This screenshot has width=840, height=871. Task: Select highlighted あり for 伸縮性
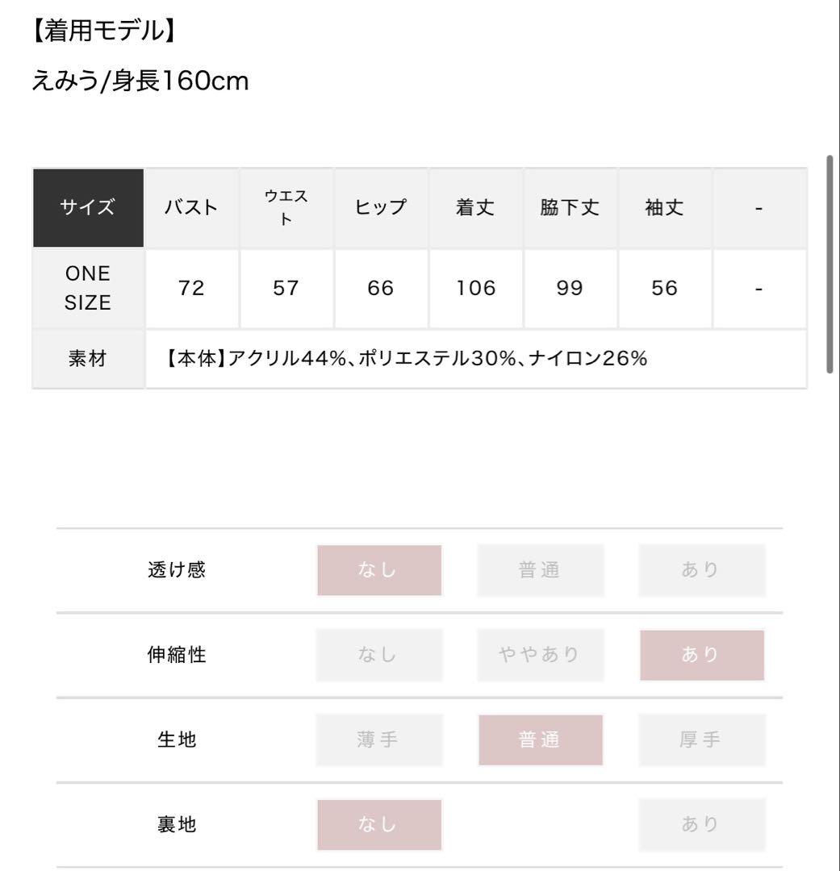point(702,655)
